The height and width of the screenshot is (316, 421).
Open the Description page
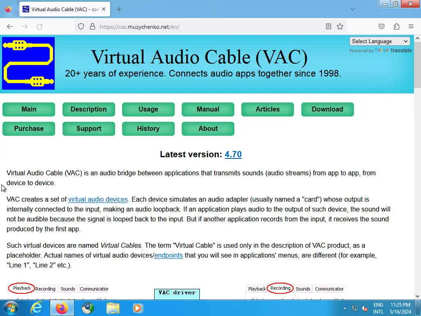tap(89, 109)
